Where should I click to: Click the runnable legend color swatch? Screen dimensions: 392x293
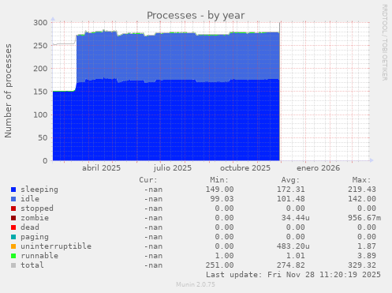coord(13,256)
